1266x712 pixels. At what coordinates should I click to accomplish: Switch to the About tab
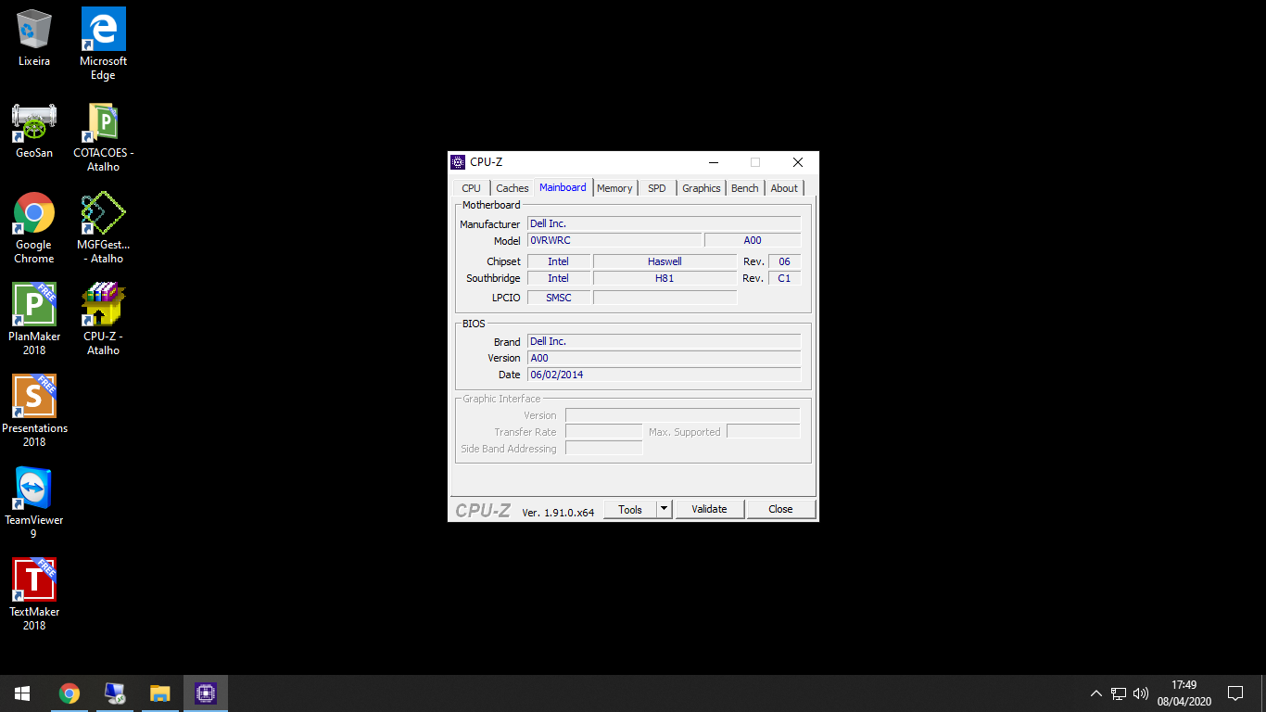click(x=784, y=188)
